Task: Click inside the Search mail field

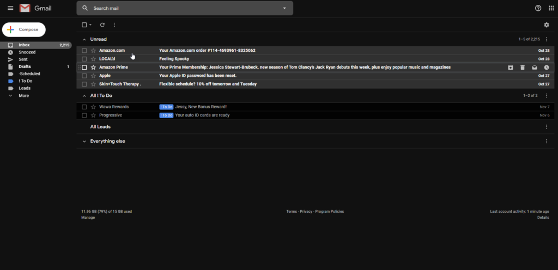Action: (x=185, y=8)
